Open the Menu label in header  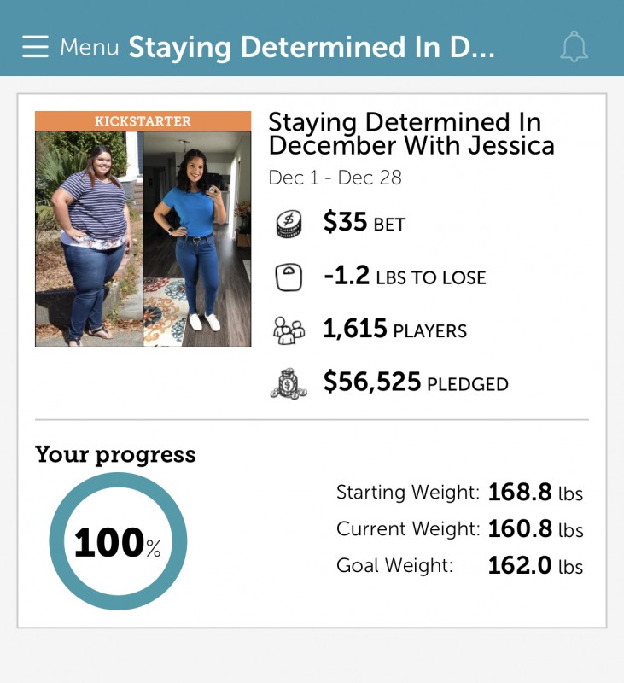[x=90, y=47]
